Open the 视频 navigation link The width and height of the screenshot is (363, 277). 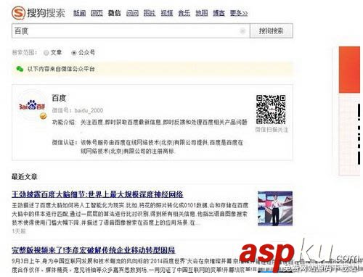coord(167,13)
